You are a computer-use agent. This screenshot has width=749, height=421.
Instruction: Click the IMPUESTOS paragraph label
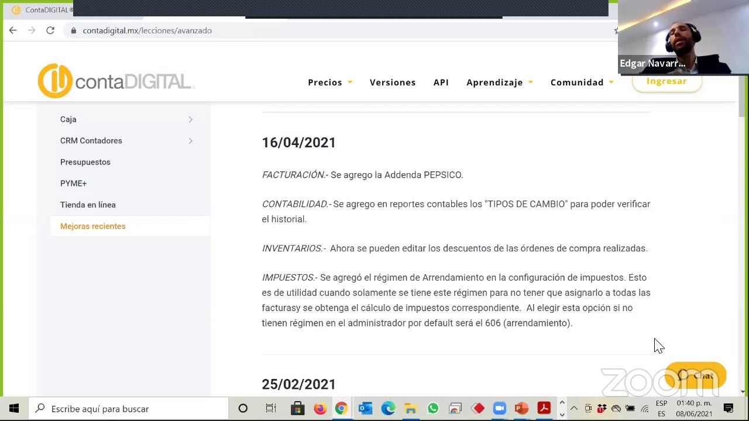tap(289, 278)
